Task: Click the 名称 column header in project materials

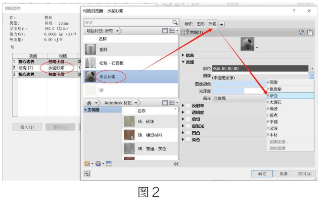Action: coord(103,39)
